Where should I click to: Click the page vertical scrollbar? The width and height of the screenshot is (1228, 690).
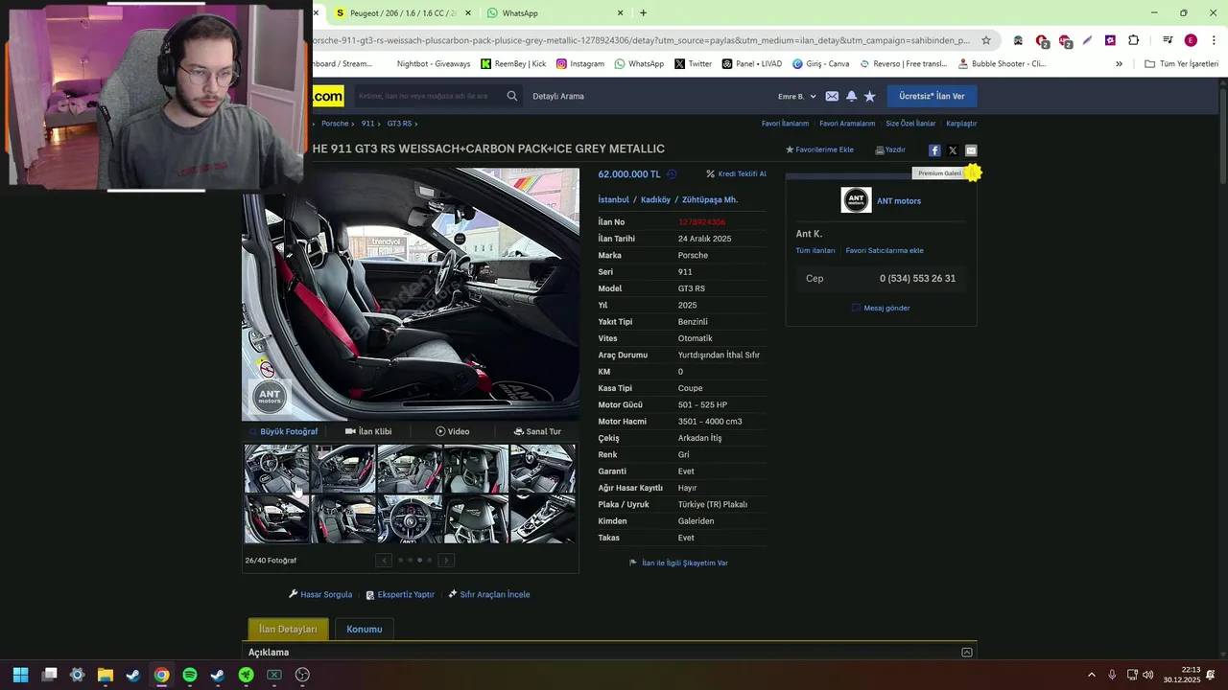click(1222, 134)
